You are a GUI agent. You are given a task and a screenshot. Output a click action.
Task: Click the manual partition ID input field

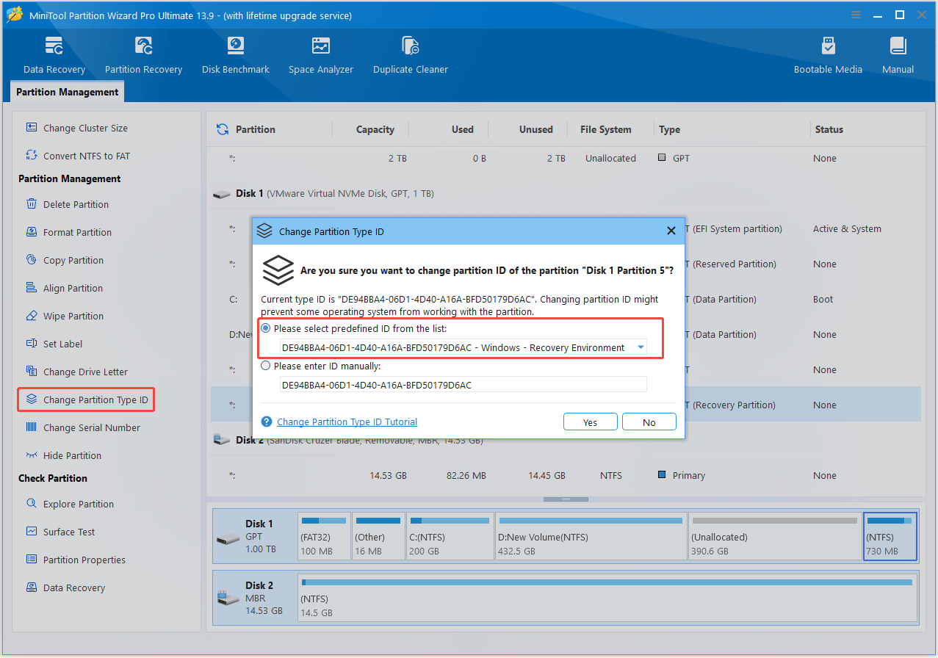click(x=463, y=384)
